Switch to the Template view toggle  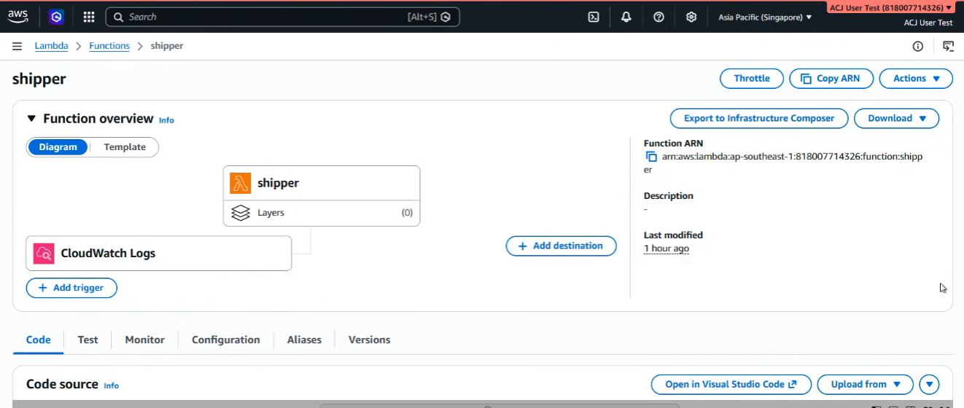(x=125, y=147)
